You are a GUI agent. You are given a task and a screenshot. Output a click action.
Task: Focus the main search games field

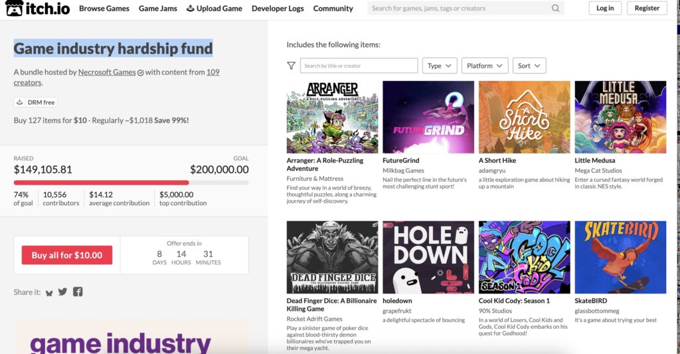(x=460, y=8)
